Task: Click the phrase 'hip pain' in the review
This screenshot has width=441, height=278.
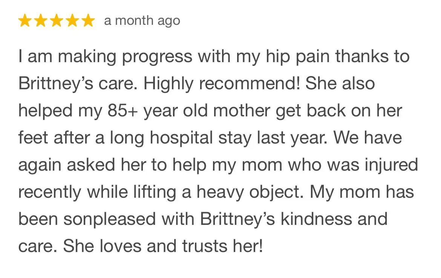Action: pyautogui.click(x=298, y=57)
